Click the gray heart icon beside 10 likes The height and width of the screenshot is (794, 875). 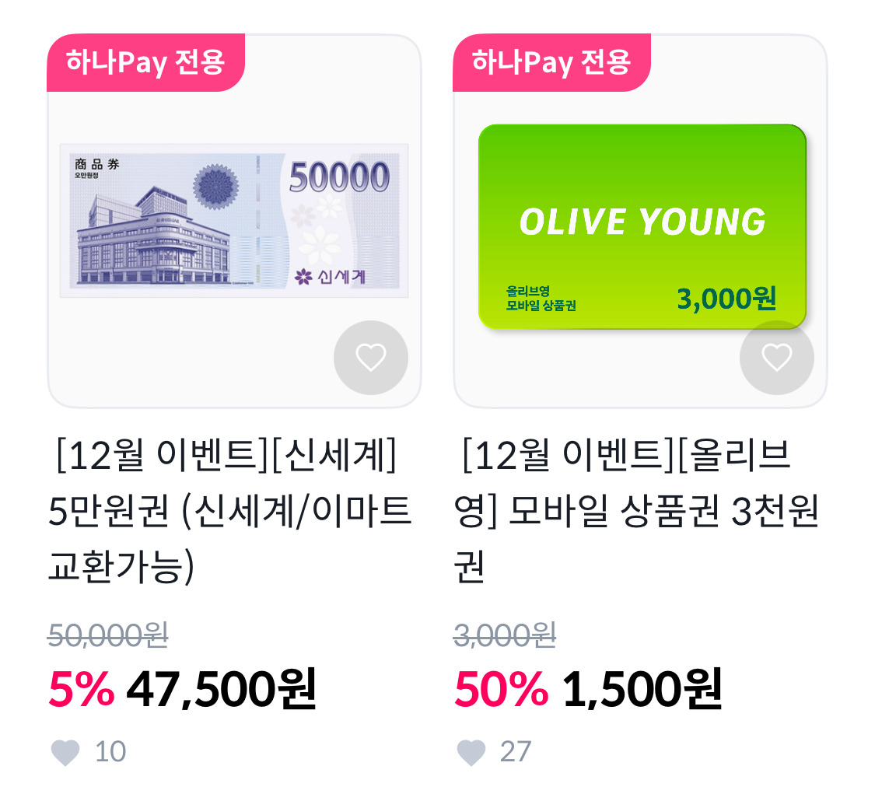click(65, 753)
